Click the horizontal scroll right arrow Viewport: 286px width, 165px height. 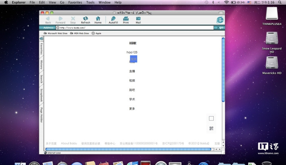(x=220, y=149)
